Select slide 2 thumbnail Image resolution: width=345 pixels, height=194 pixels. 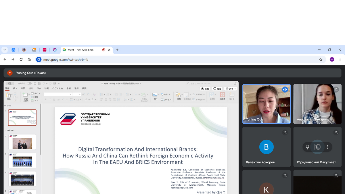pyautogui.click(x=22, y=142)
